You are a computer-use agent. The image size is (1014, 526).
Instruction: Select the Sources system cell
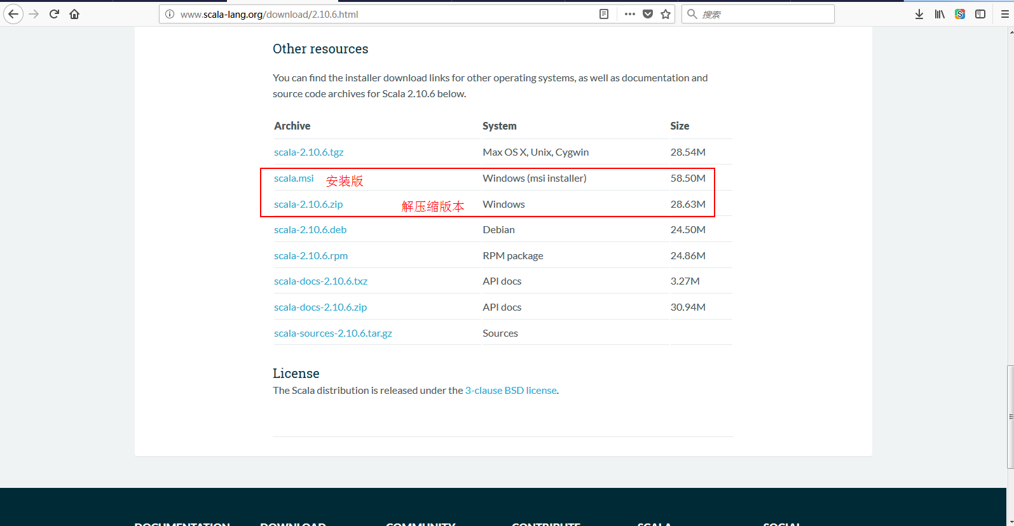click(500, 334)
